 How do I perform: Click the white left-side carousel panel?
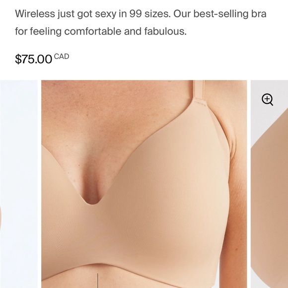(19, 184)
